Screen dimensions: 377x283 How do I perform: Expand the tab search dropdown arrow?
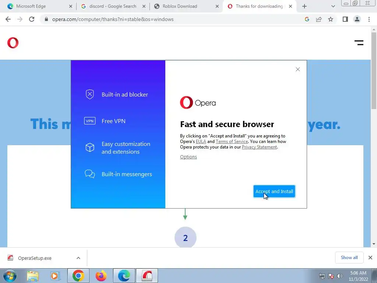(x=333, y=7)
